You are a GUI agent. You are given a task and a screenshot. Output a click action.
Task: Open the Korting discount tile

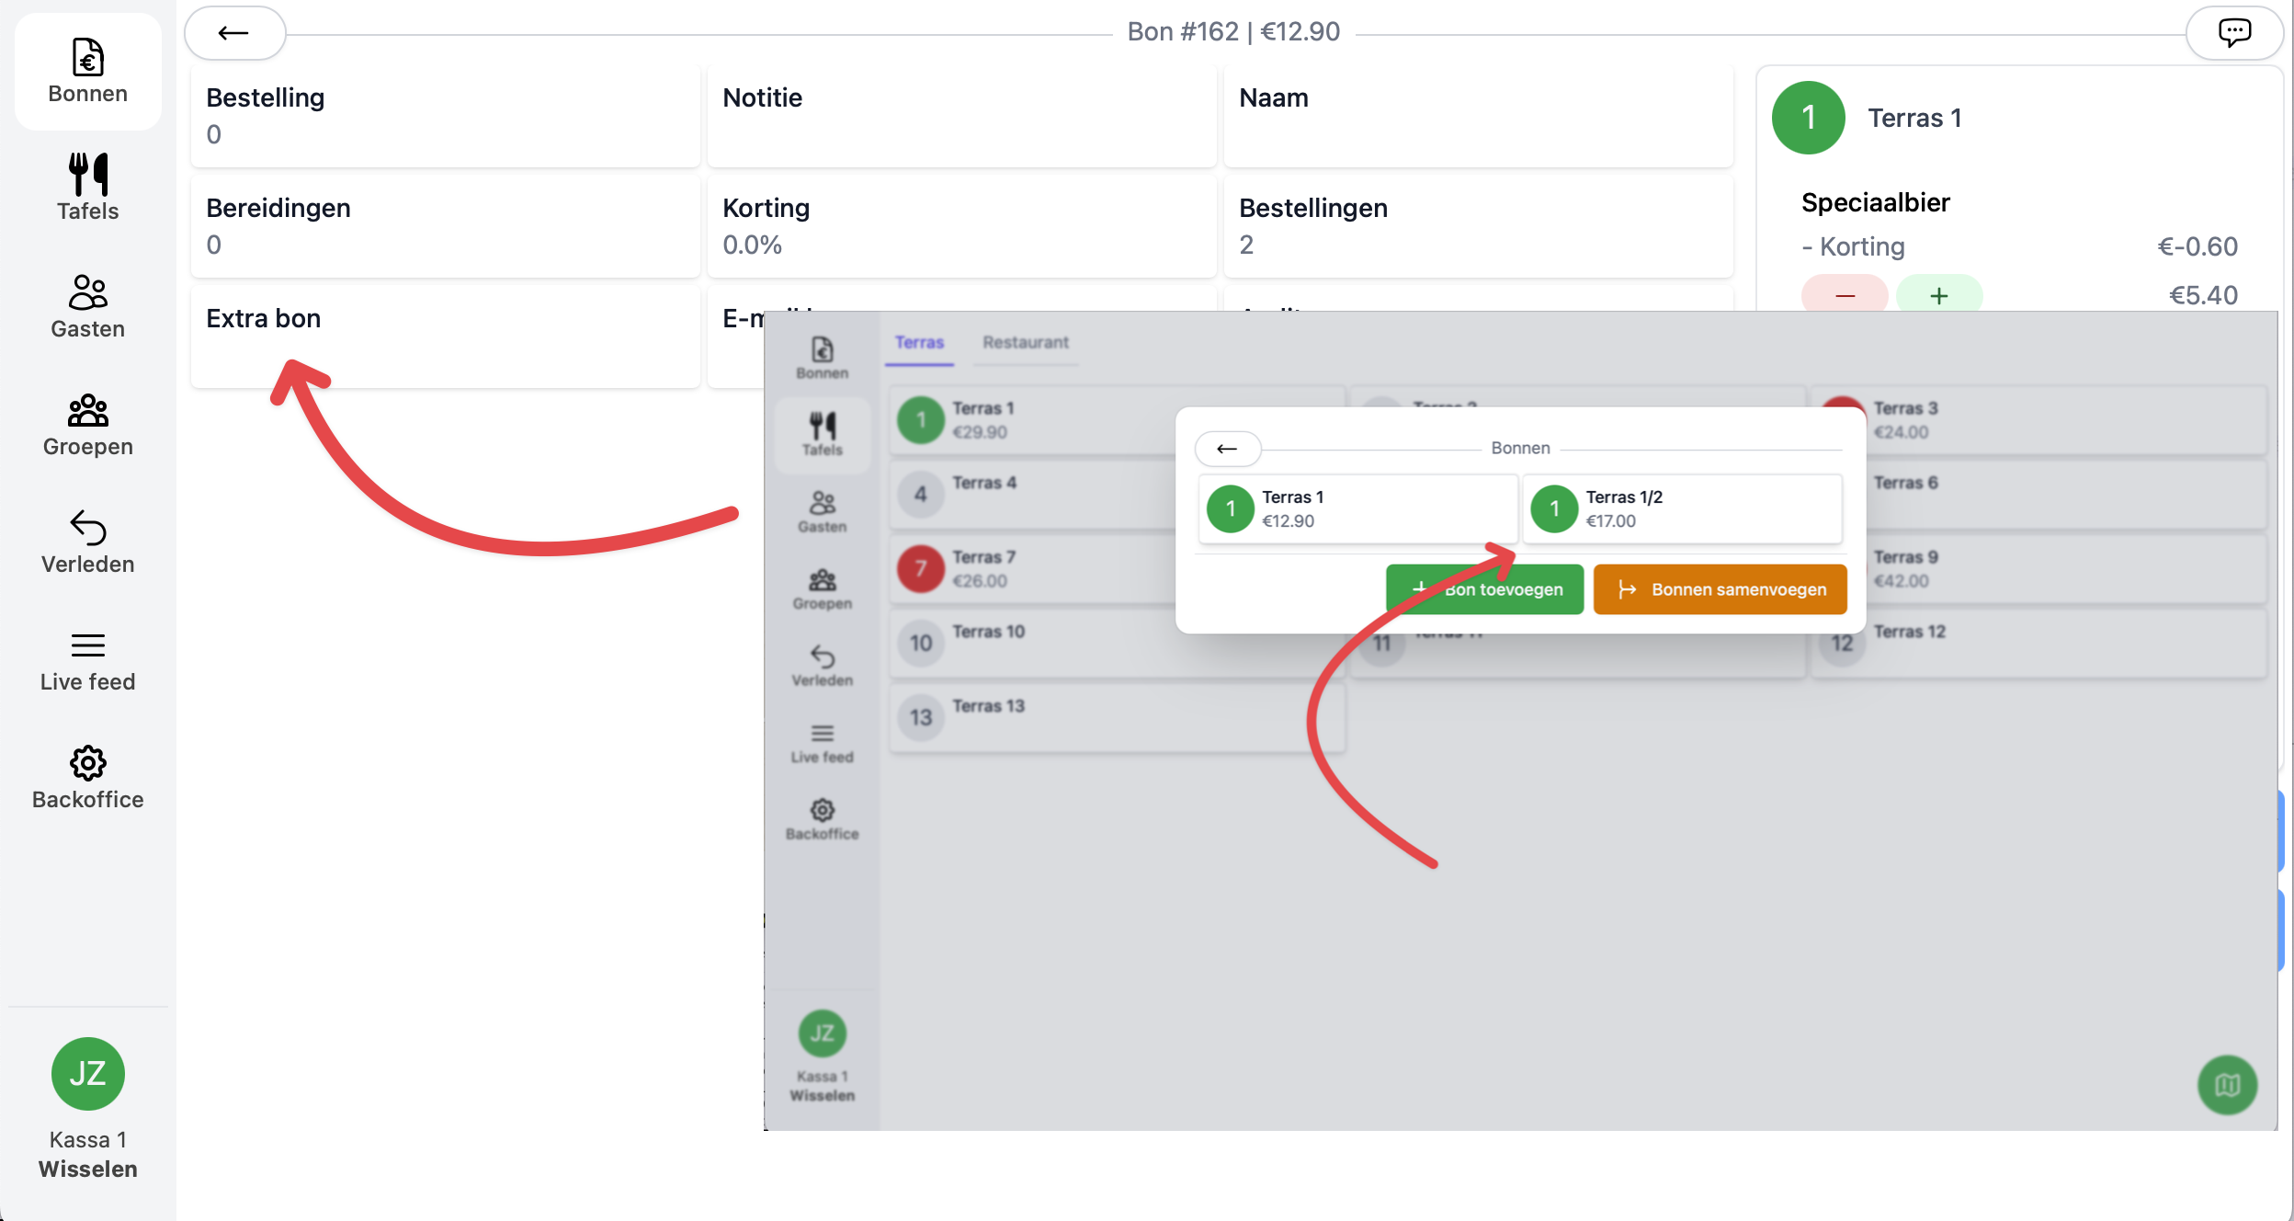(x=961, y=226)
